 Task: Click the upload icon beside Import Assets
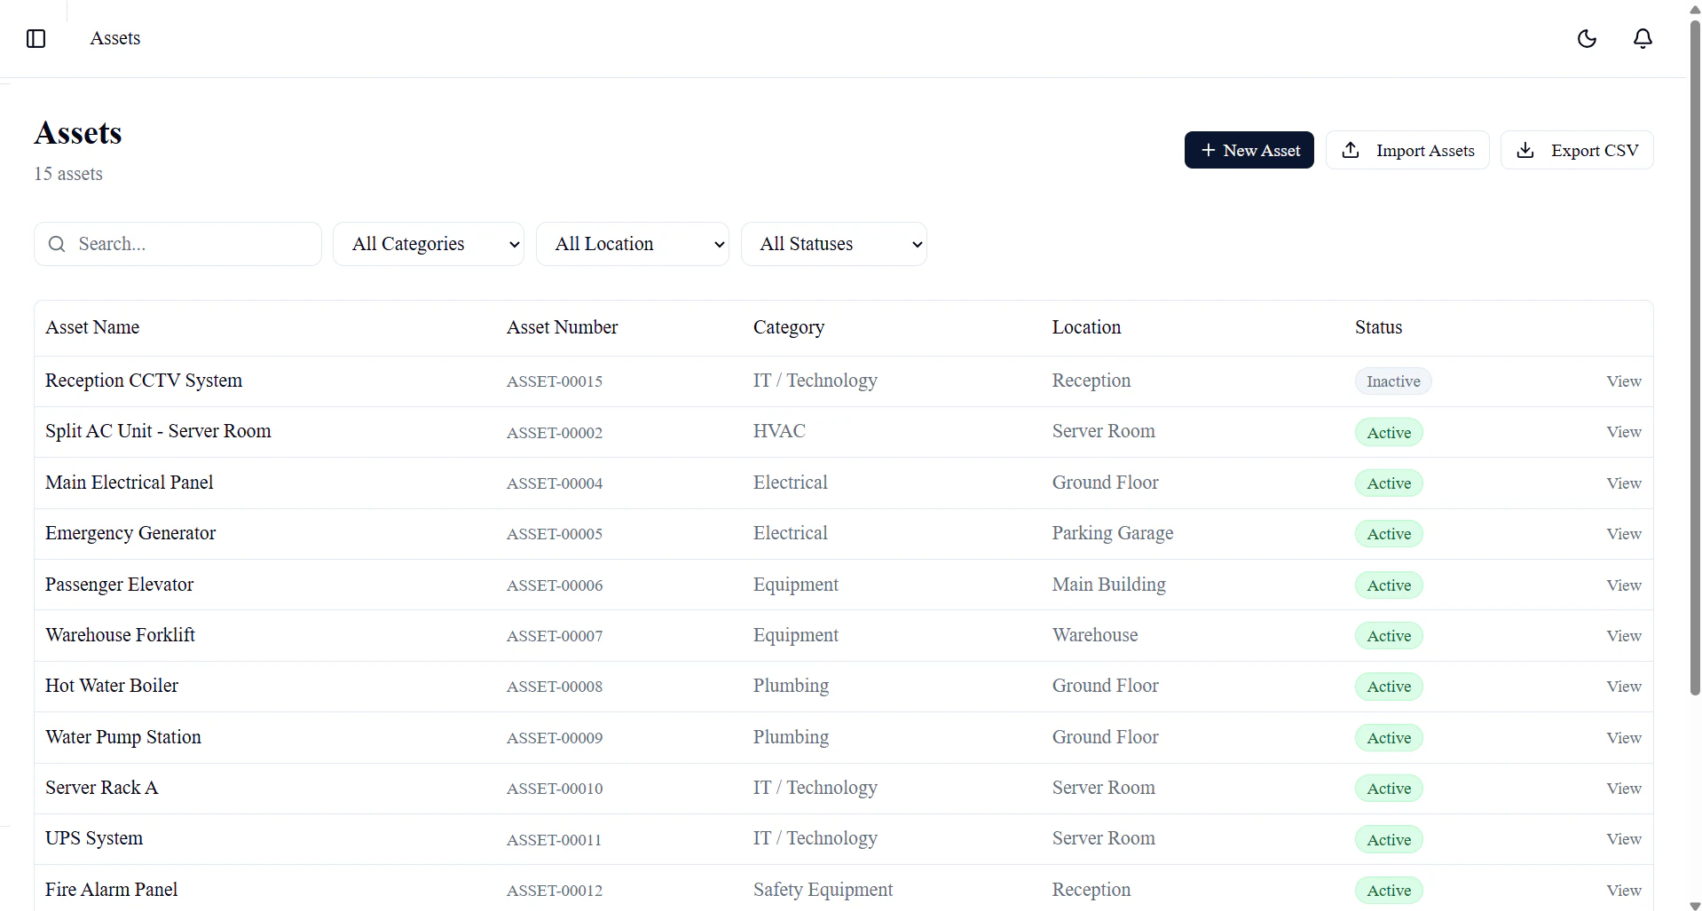(x=1351, y=150)
